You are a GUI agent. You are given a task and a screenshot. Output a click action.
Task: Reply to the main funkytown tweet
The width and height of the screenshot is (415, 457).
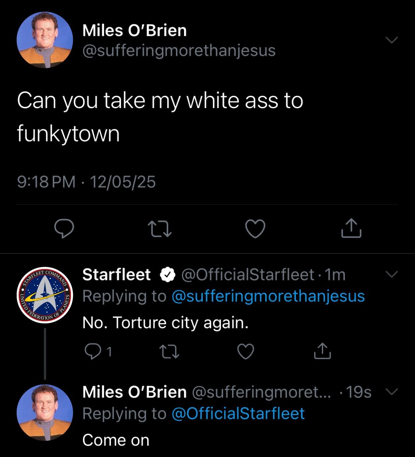64,228
